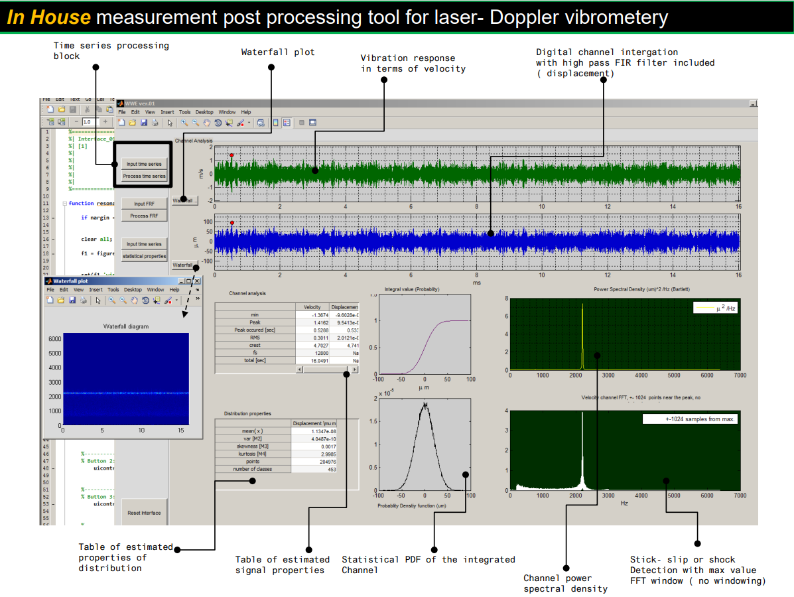Screen dimensions: 794x597
Task: Select Pan hand tool in WWE toolbar
Action: pos(206,123)
